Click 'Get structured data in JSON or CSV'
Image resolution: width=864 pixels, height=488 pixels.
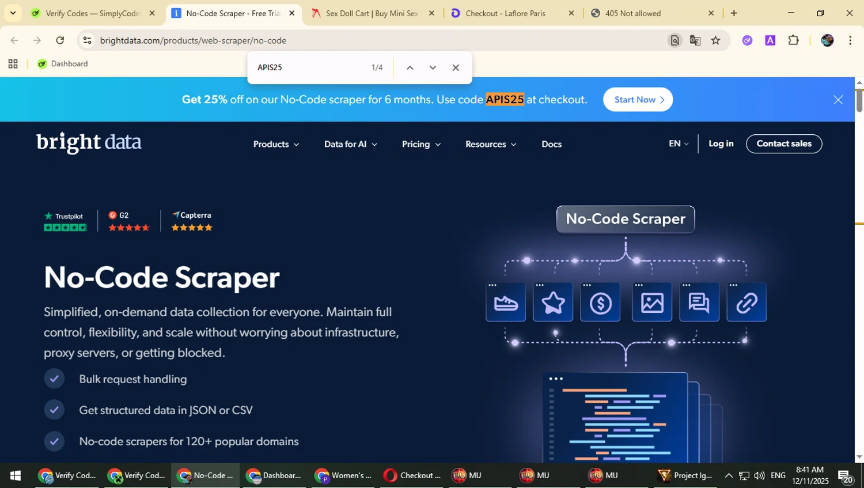[x=166, y=410]
